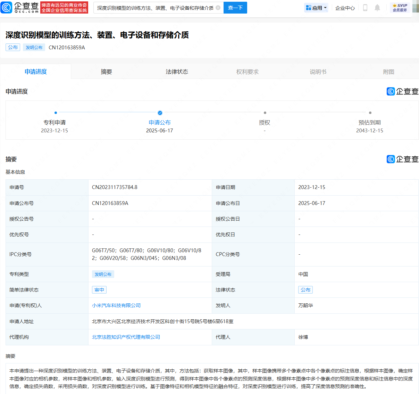
Task: Click the 审中 status tag
Action: coord(99,290)
